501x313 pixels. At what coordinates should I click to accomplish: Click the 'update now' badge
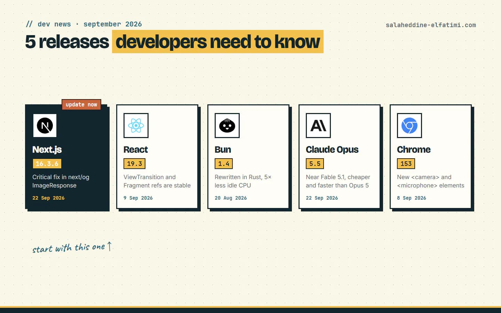pyautogui.click(x=81, y=104)
